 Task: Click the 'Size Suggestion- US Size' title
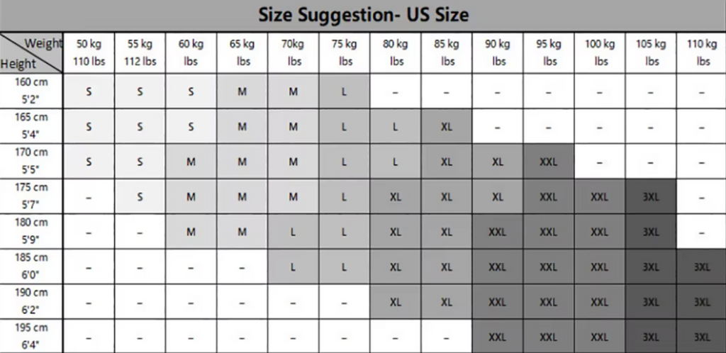[364, 15]
